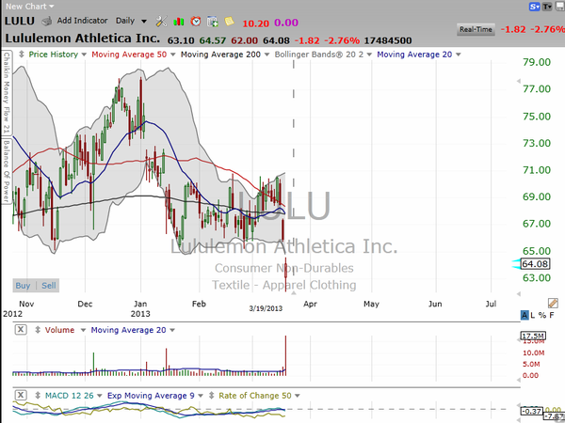
Task: Open the alarm clock alert icon
Action: 195,20
